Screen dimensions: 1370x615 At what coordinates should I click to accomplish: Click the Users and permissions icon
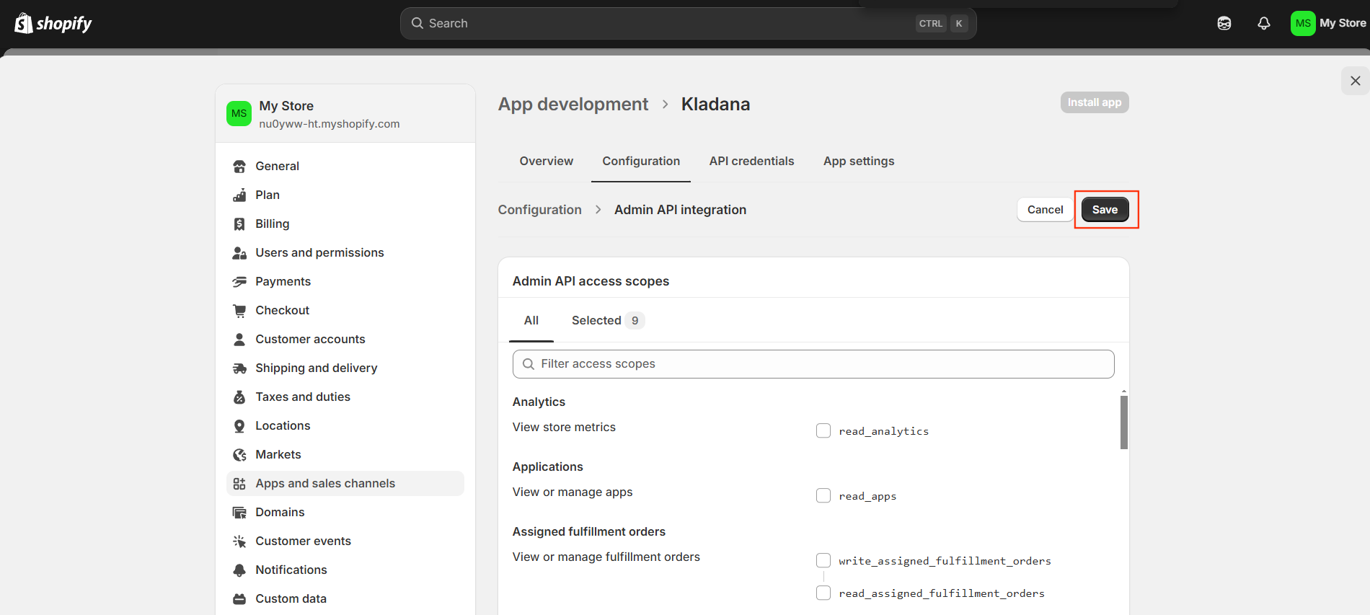click(239, 253)
